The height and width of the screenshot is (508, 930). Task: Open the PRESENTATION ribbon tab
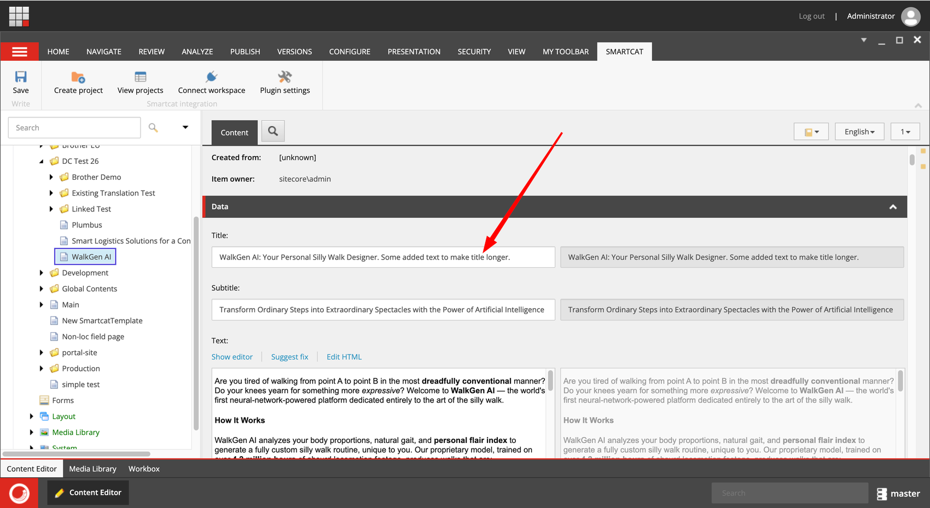point(414,51)
